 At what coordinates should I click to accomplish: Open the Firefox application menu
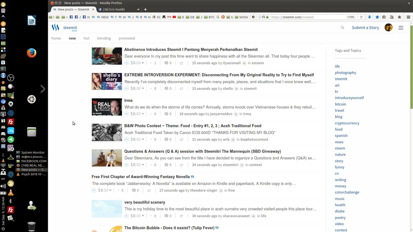click(x=408, y=17)
